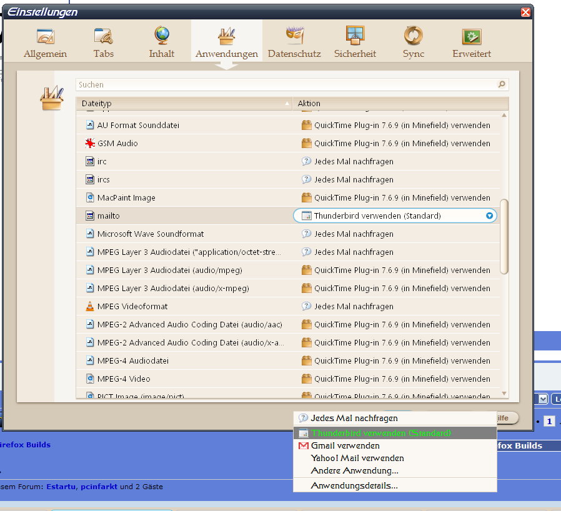Click QuickTime plugin icon in GSM Audio row
The height and width of the screenshot is (511, 561).
(x=306, y=143)
